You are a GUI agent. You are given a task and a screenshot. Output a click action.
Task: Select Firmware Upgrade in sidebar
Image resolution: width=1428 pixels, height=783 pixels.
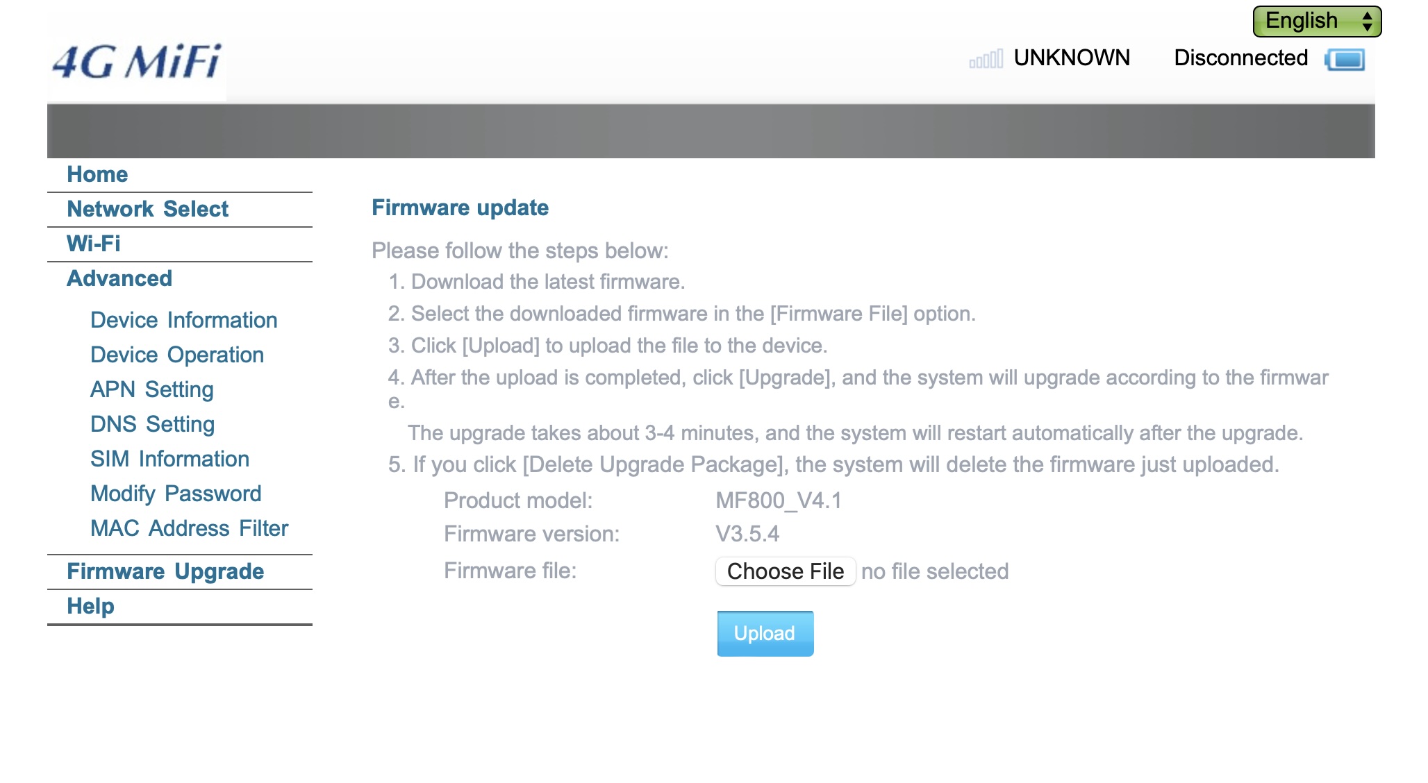(x=165, y=571)
